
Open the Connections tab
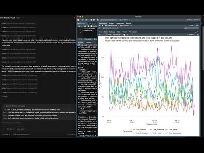(x=120, y=23)
